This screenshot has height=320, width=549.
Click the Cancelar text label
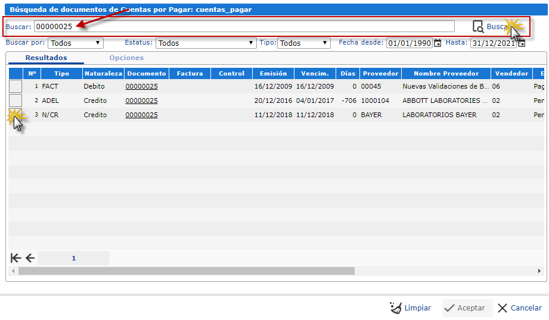(x=526, y=308)
